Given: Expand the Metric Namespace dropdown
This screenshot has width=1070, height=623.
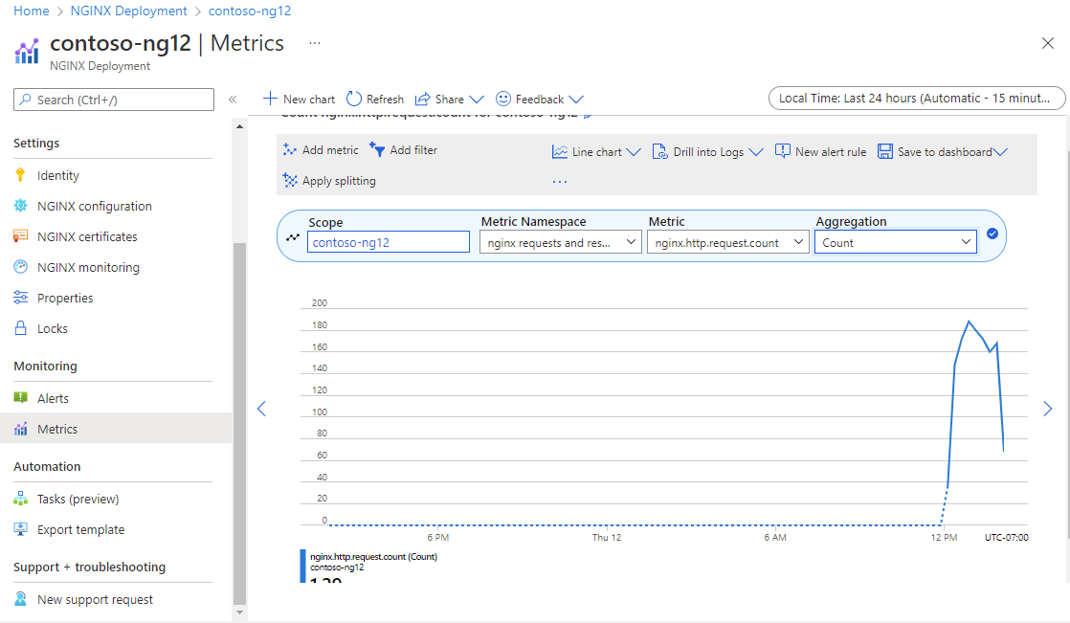Looking at the screenshot, I should [561, 243].
